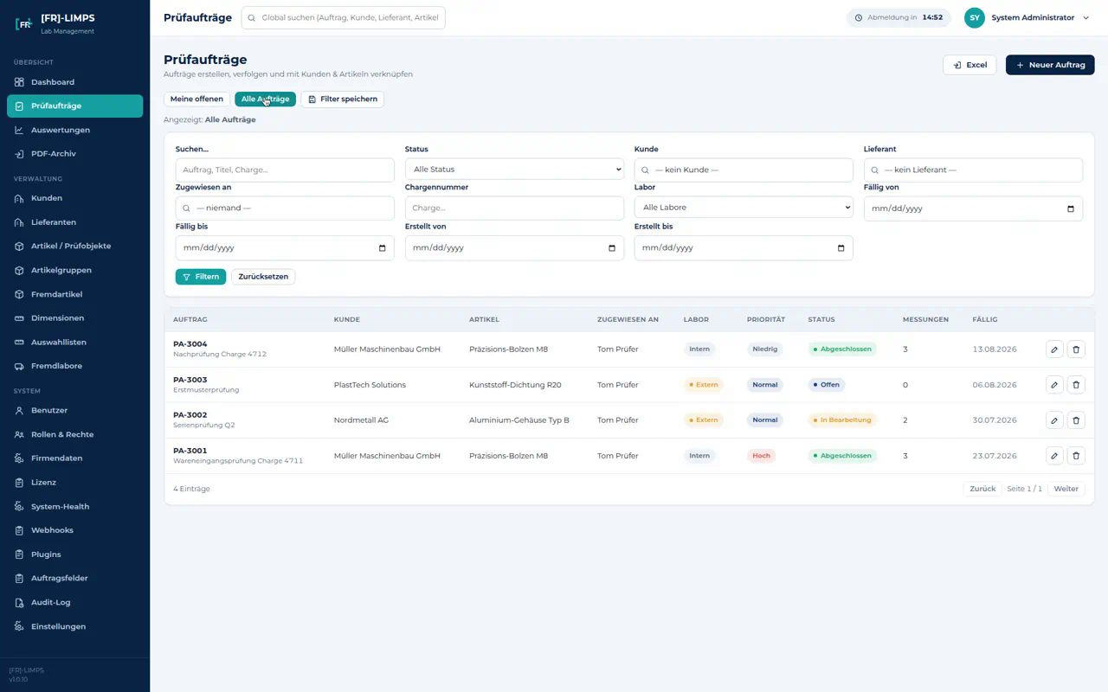1108x692 pixels.
Task: Click the edit pencil icon for PA-3004
Action: [x=1054, y=349]
